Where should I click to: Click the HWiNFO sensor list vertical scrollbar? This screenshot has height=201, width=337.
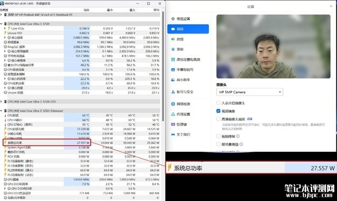pyautogui.click(x=163, y=67)
